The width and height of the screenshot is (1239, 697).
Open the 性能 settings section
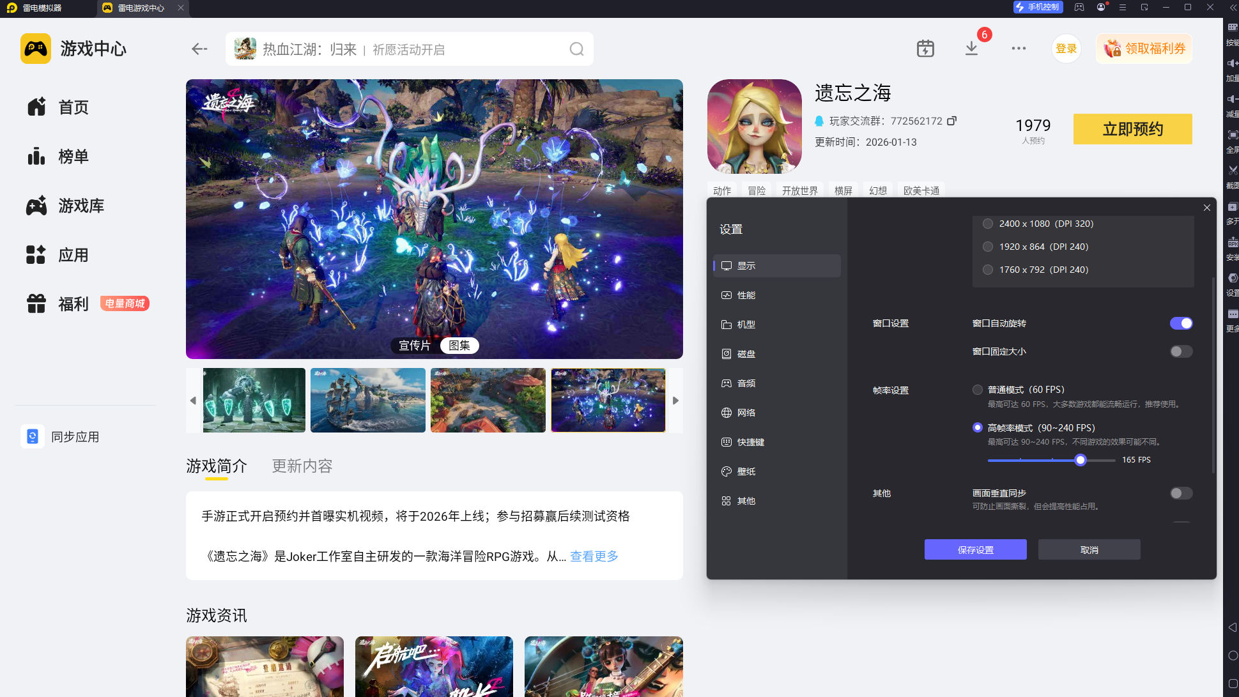pos(746,295)
